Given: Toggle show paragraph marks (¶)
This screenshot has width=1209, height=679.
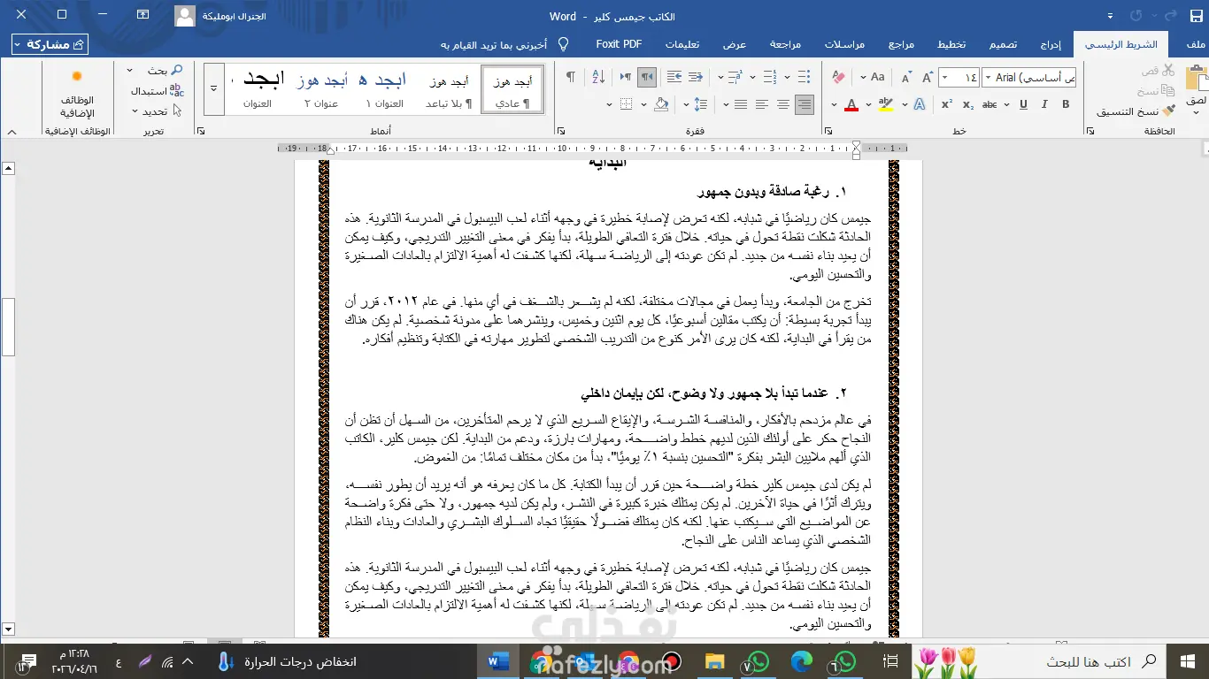Looking at the screenshot, I should [571, 77].
